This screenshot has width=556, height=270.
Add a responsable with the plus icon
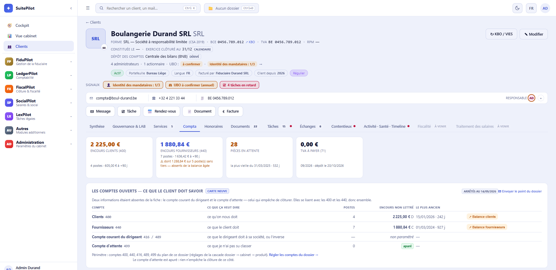click(541, 98)
